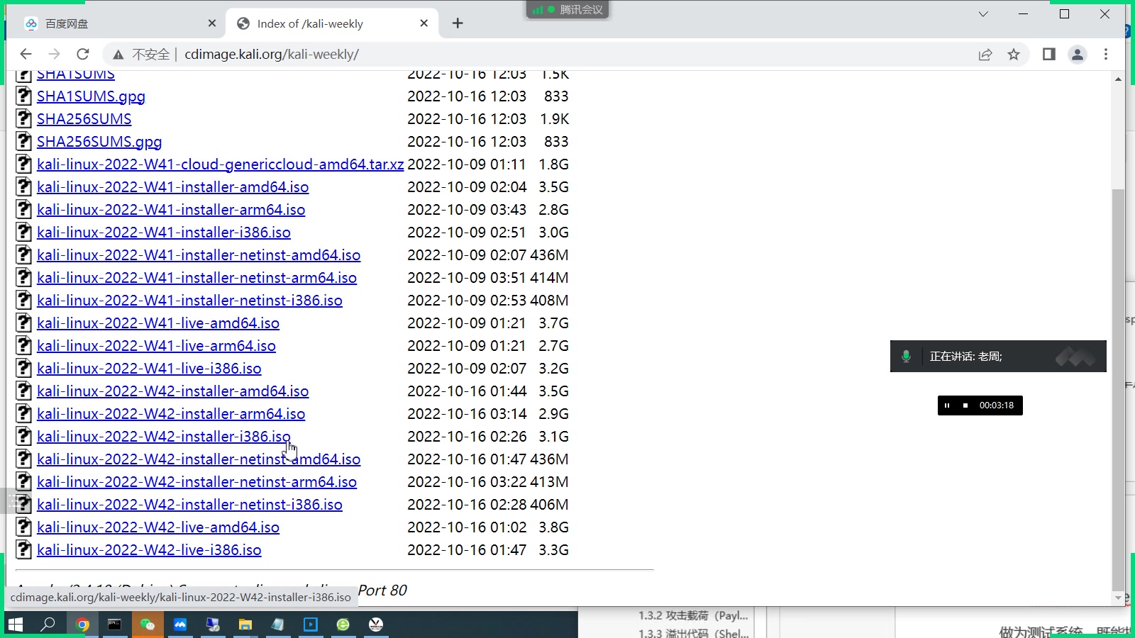Download W42 installer-netinst-i386.iso
Viewport: 1135px width, 638px height.
point(189,505)
